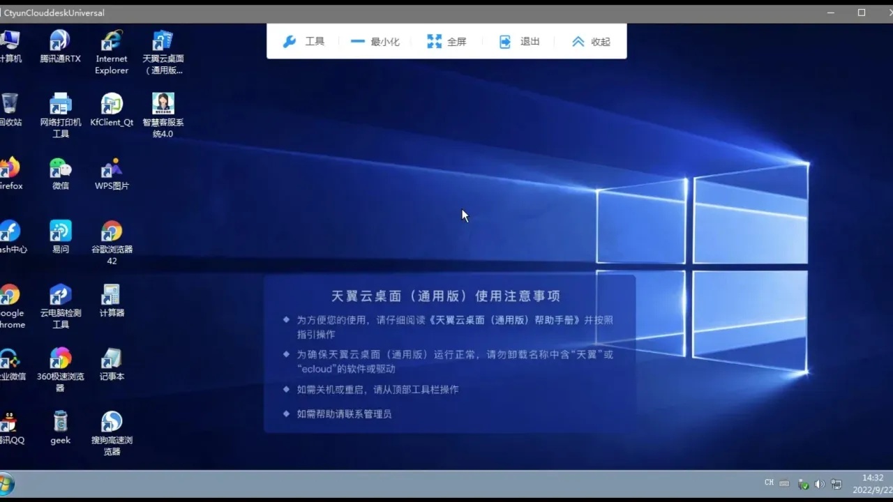This screenshot has height=502, width=893.
Task: Open the Windows Start menu orb
Action: click(6, 483)
